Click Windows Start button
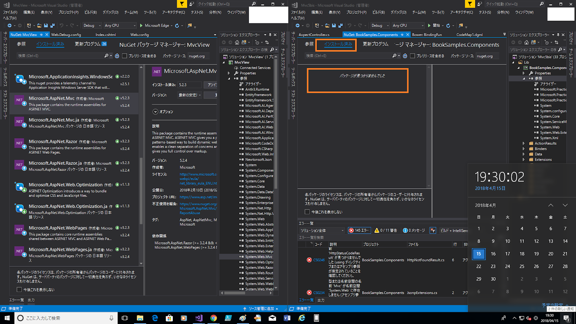 [7, 318]
